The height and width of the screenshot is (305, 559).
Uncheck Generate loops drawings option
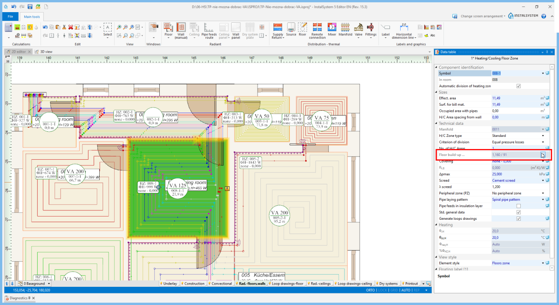tap(518, 218)
